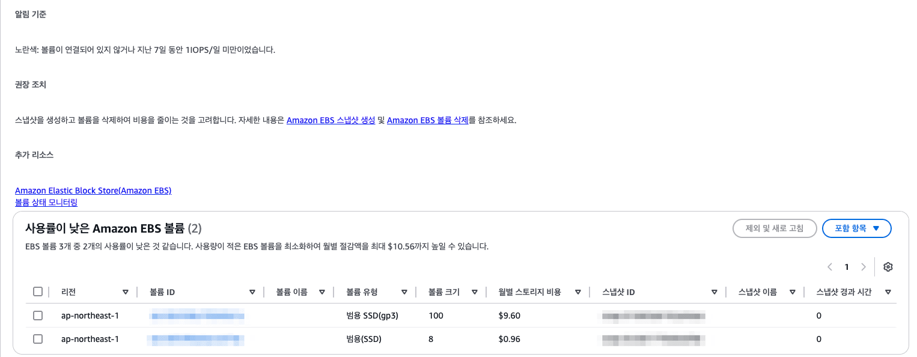Check the 범용(SSD) 8GB volume row
The width and height of the screenshot is (917, 357).
coord(38,339)
